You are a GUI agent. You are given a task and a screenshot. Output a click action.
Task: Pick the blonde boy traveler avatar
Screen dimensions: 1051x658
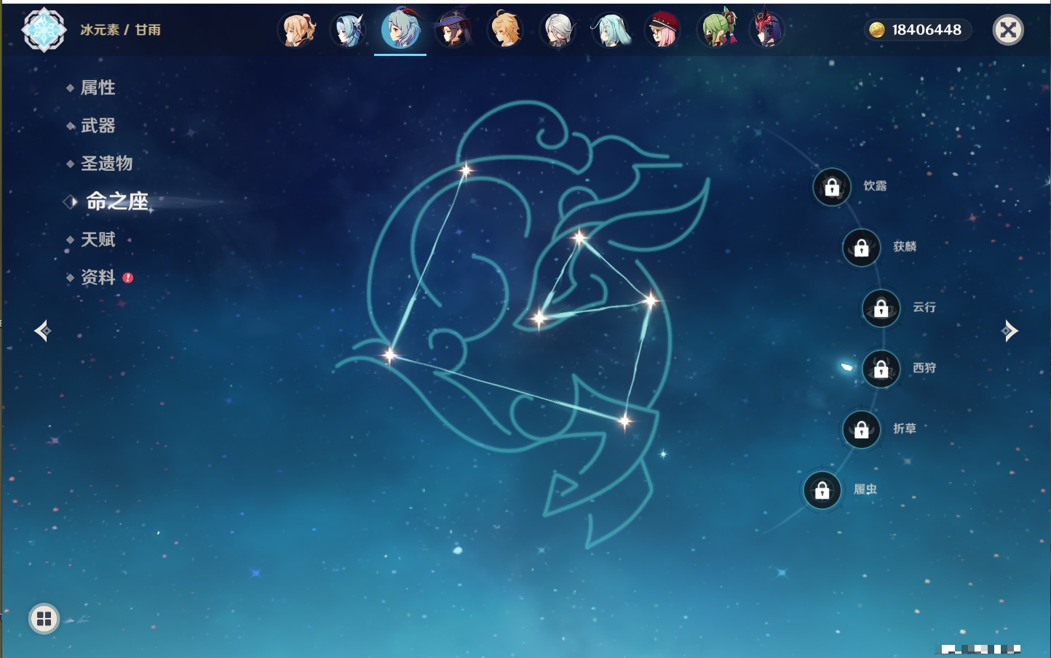(505, 30)
